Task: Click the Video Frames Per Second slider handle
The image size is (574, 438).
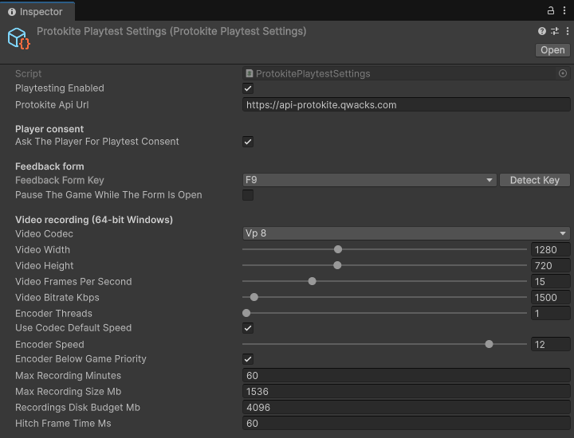Action: 312,281
